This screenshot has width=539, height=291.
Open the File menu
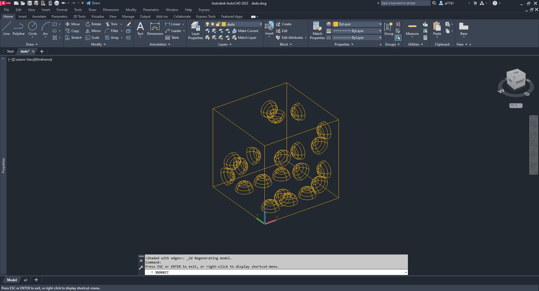point(6,10)
